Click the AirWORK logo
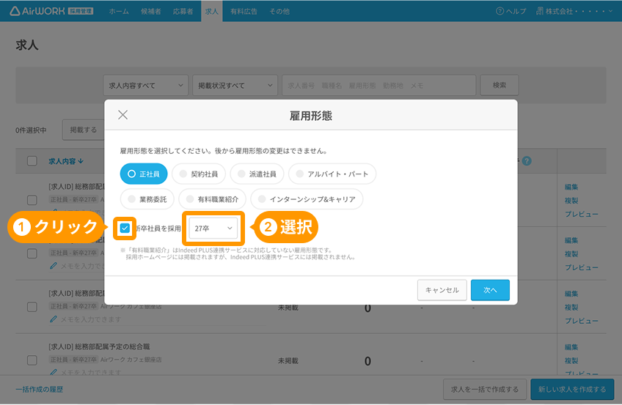 tap(51, 11)
